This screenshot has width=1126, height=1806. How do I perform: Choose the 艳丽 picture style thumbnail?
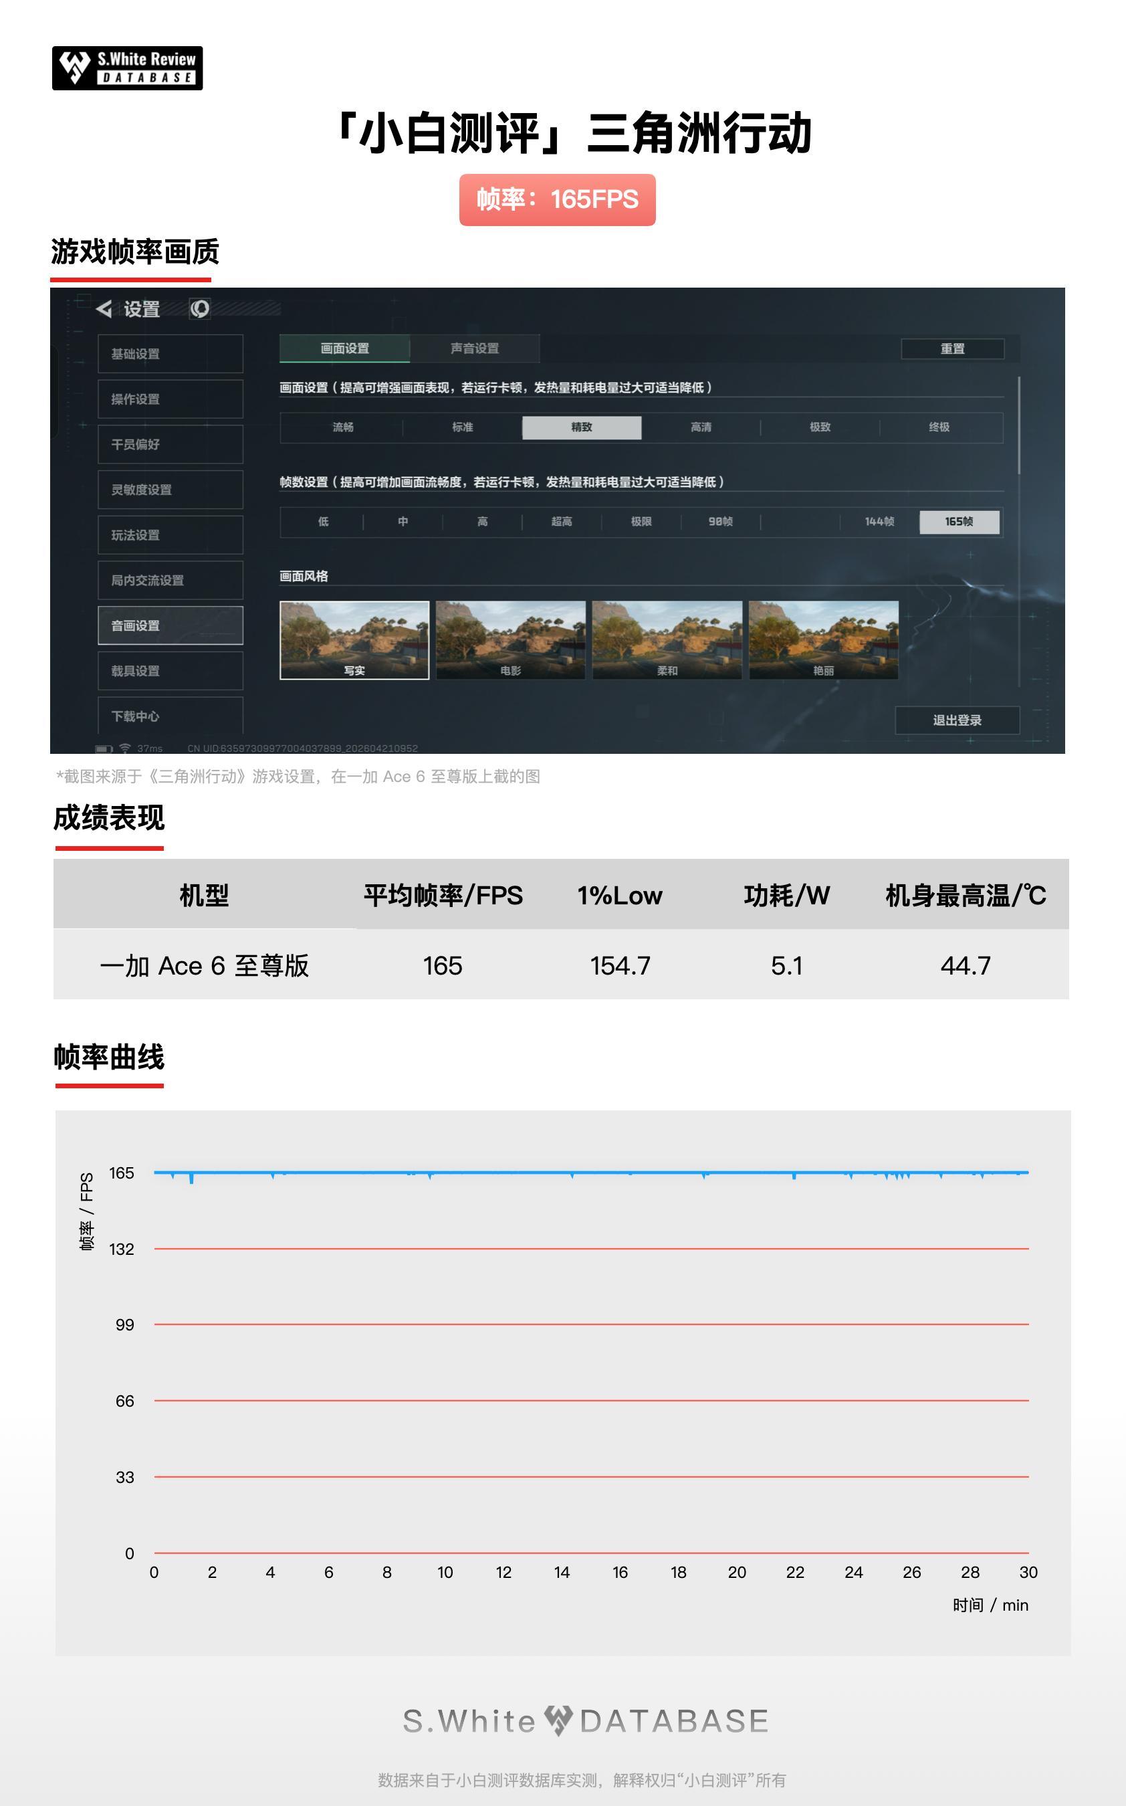[824, 641]
